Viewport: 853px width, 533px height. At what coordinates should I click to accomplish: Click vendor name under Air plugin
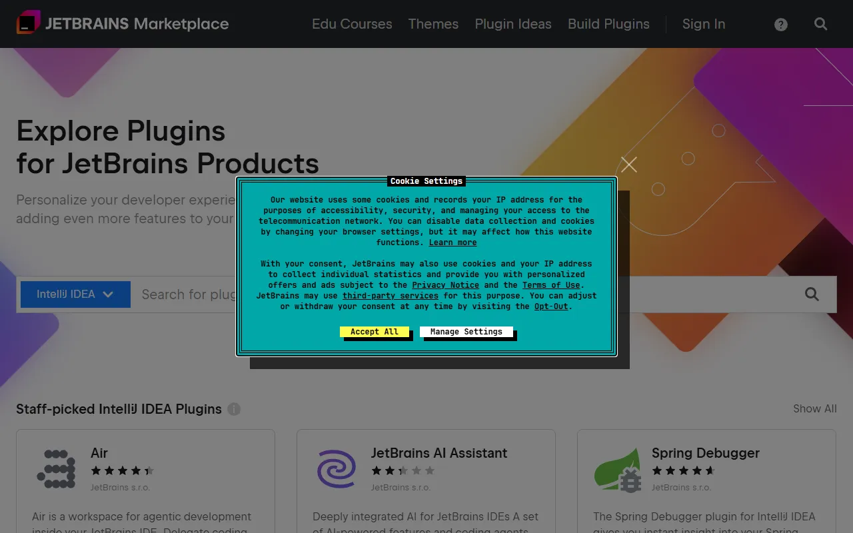click(x=120, y=488)
